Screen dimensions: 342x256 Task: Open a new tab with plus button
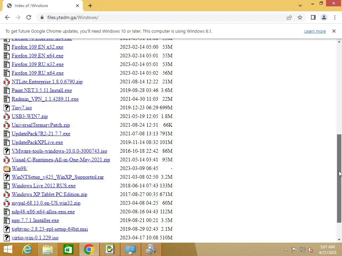pos(90,6)
